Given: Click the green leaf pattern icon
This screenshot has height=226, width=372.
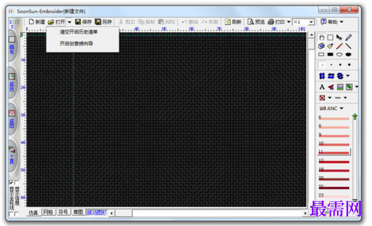Looking at the screenshot, I should click(x=349, y=87).
